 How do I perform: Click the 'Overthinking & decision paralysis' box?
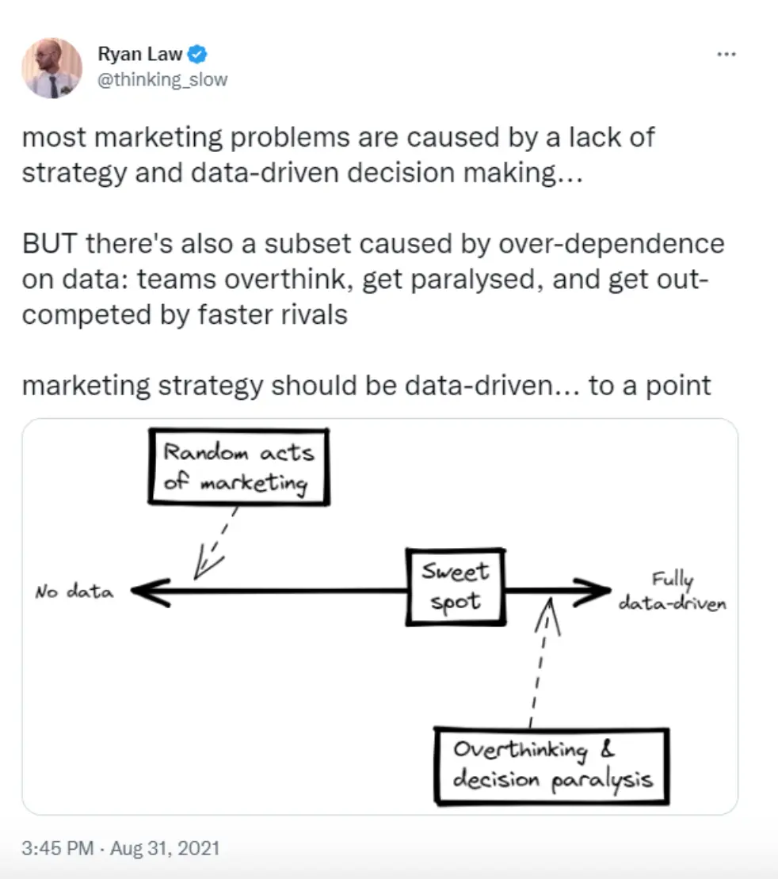pyautogui.click(x=552, y=764)
